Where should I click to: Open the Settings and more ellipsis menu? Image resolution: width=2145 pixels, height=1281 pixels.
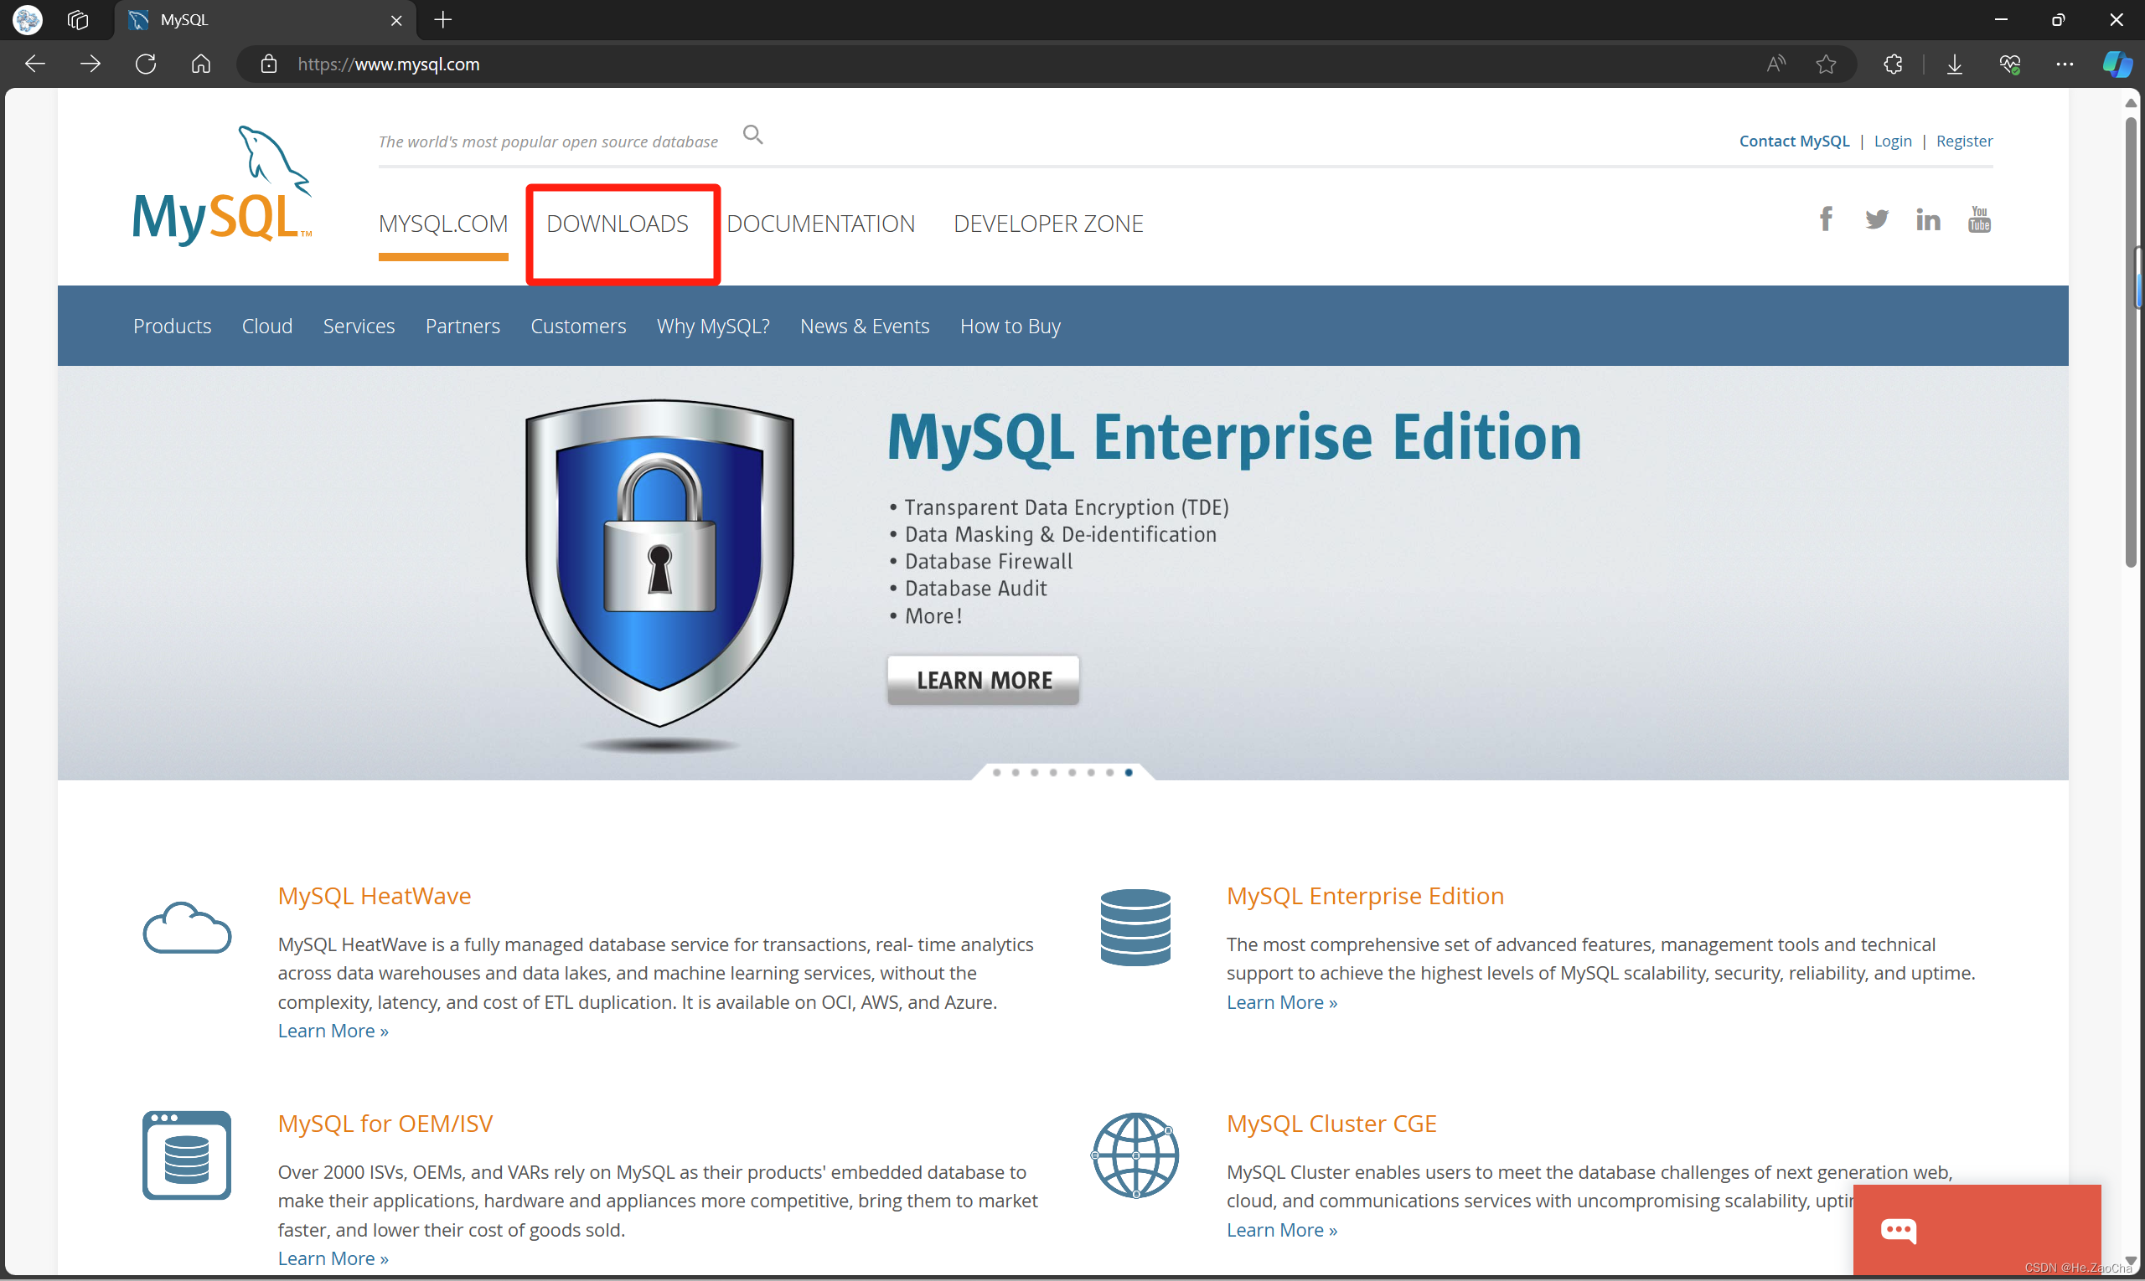tap(2065, 64)
